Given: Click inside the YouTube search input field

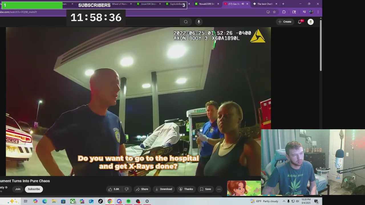Looking at the screenshot, I should tap(153, 22).
